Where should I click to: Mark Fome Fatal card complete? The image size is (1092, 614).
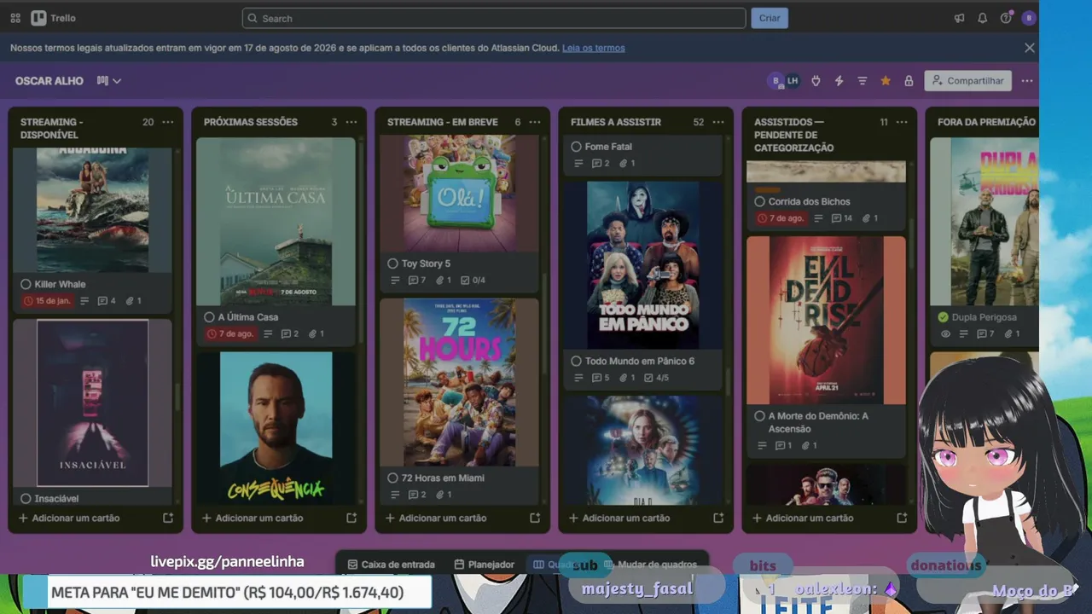click(x=576, y=147)
